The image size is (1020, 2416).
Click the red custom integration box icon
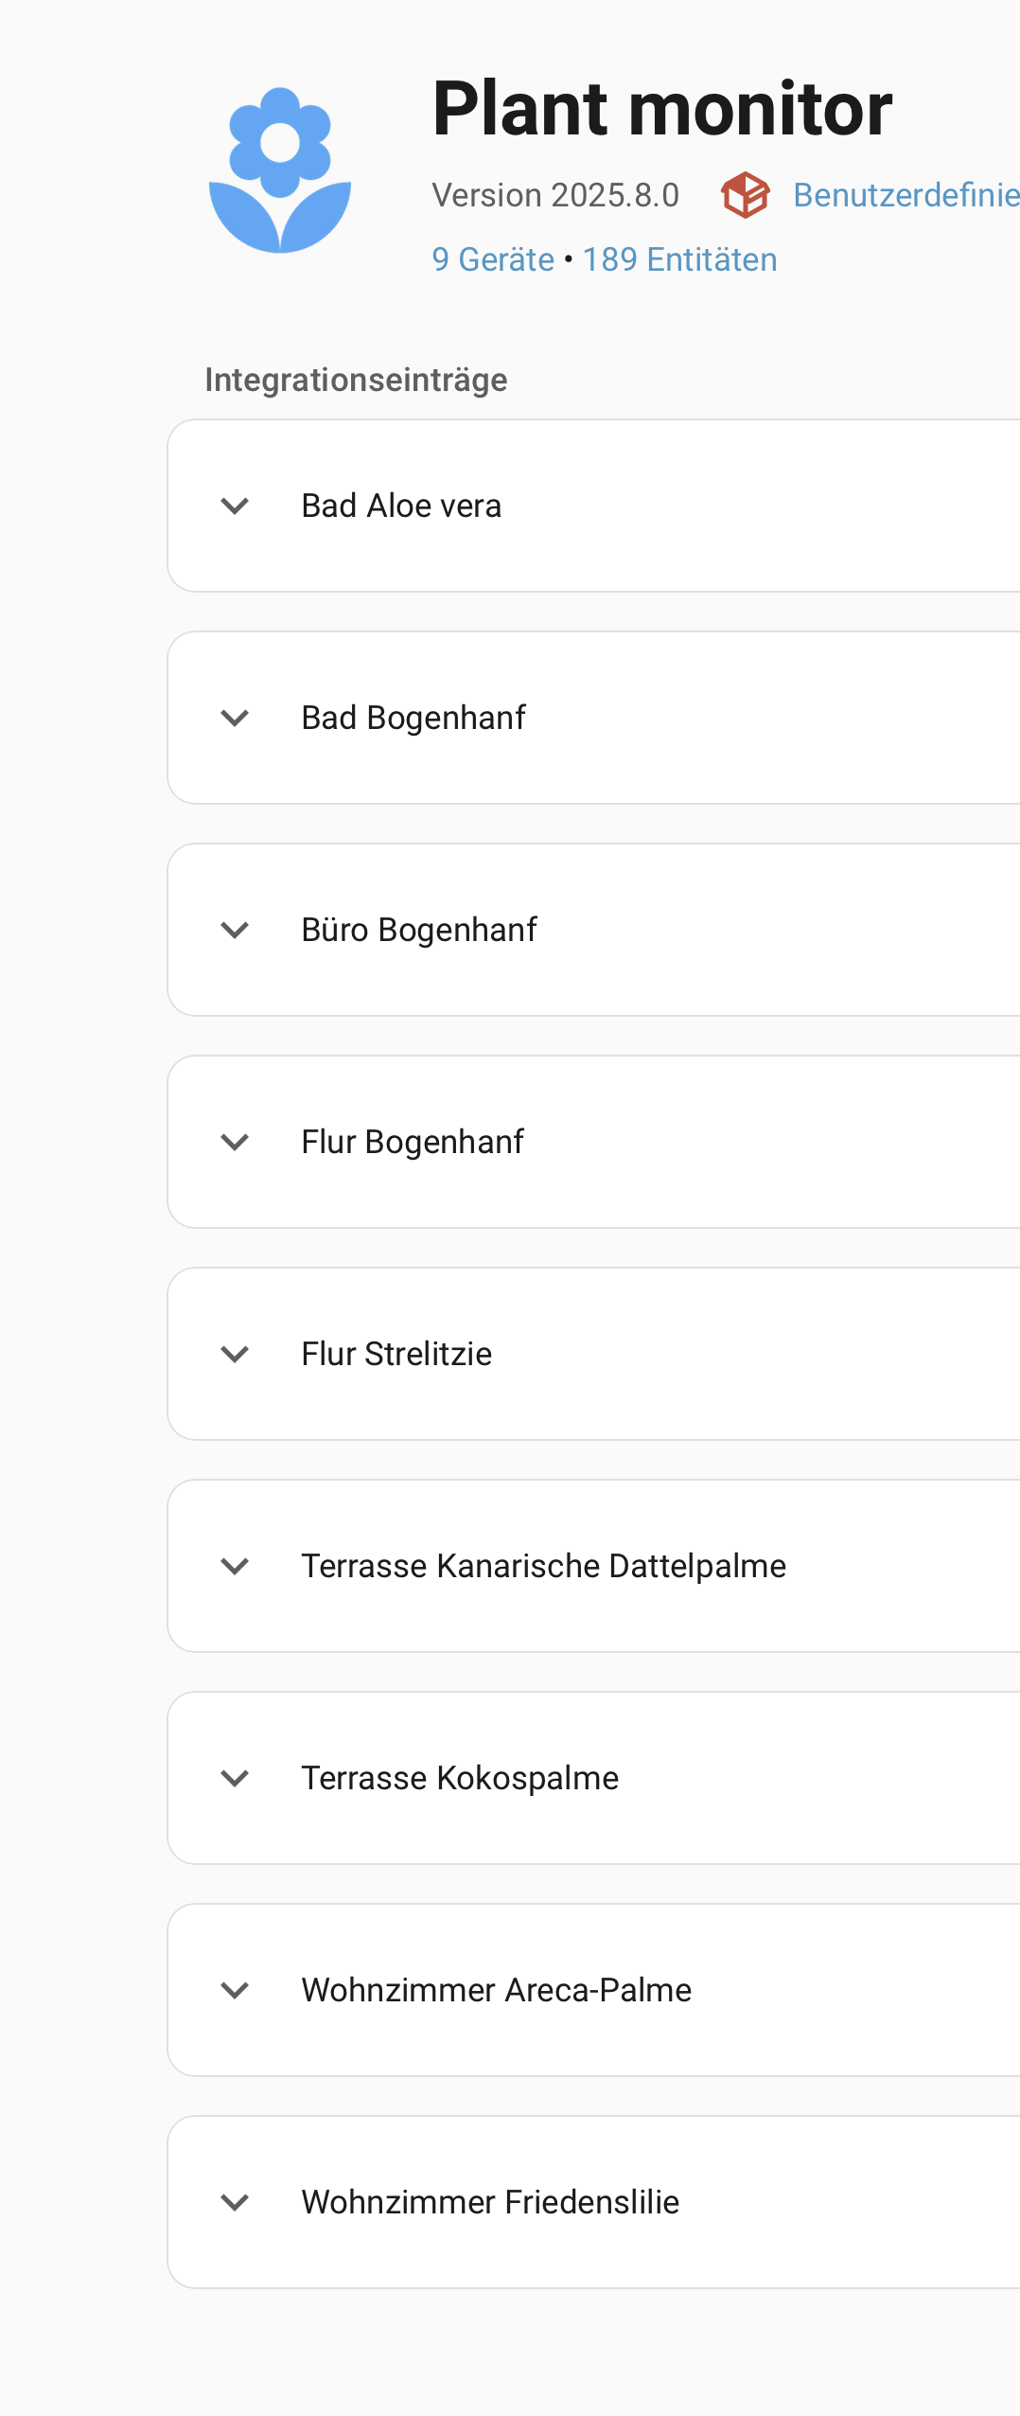coord(745,195)
